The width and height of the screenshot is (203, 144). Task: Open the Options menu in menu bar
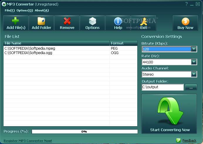25,10
